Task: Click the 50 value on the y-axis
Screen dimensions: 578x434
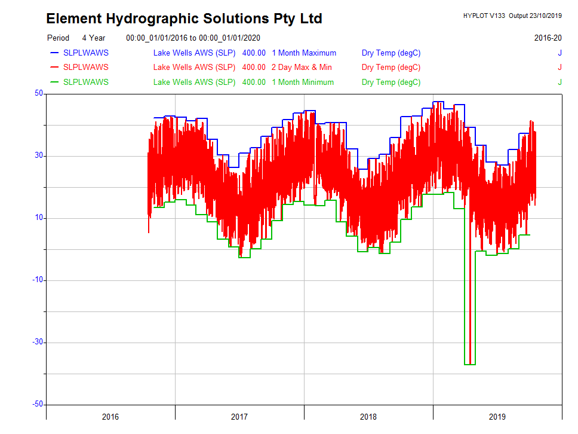Action: point(38,93)
